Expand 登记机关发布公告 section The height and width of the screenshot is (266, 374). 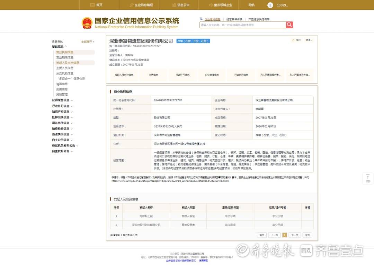click(65, 146)
